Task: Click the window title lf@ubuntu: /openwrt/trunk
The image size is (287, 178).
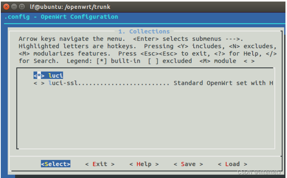Action: point(70,7)
